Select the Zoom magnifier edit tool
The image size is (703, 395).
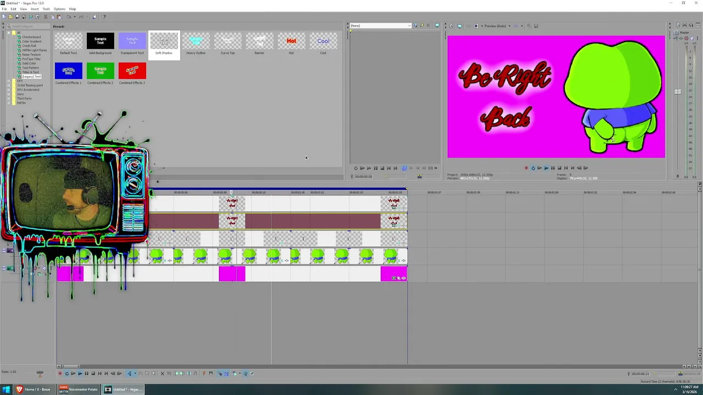(154, 374)
